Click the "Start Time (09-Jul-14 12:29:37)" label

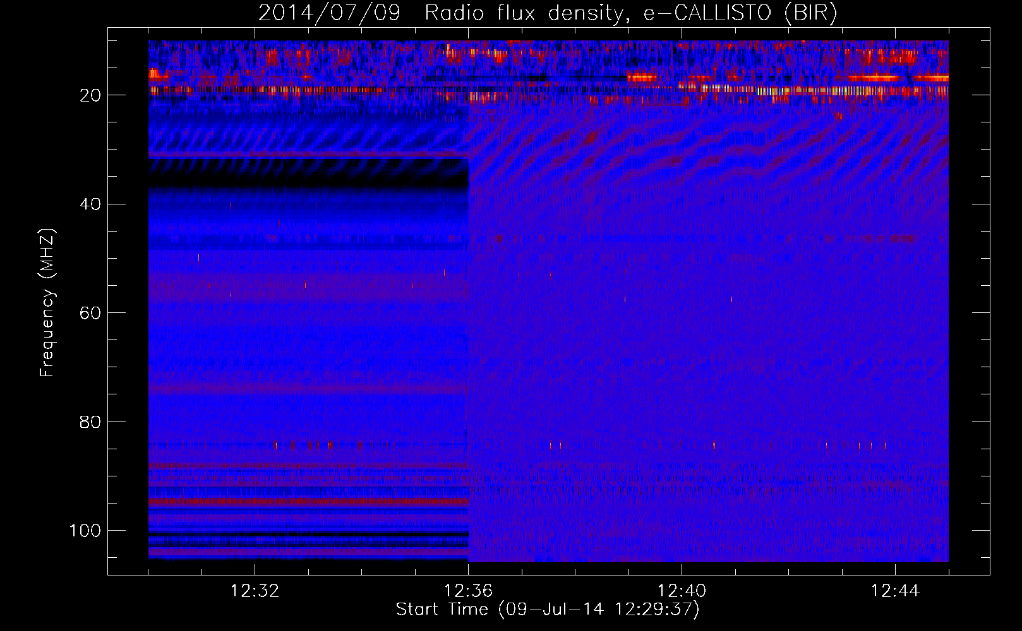[548, 610]
